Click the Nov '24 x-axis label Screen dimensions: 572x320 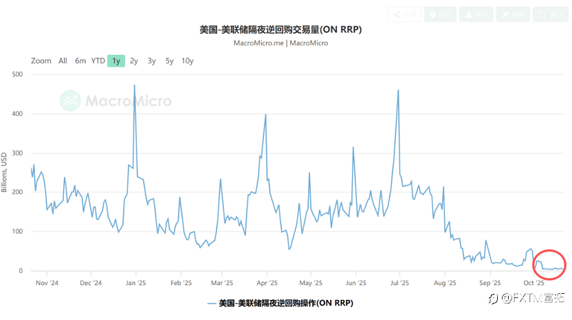tap(47, 283)
